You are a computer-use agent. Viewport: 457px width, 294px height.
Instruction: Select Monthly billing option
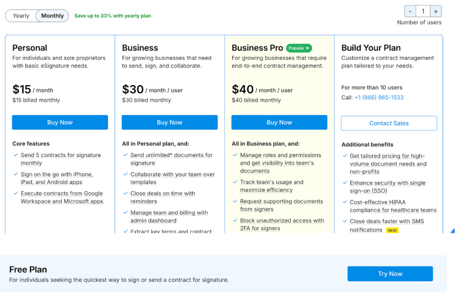pos(53,15)
